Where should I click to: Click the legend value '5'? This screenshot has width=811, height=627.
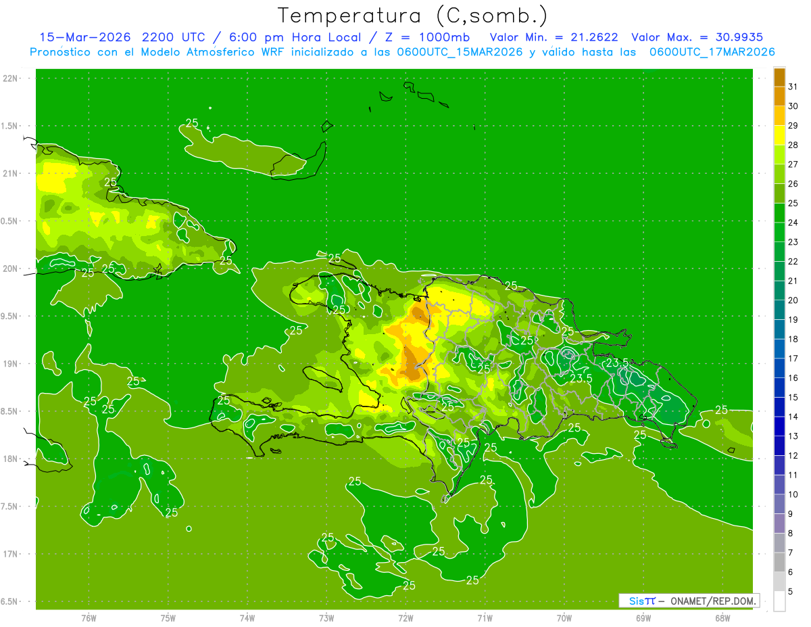(791, 592)
